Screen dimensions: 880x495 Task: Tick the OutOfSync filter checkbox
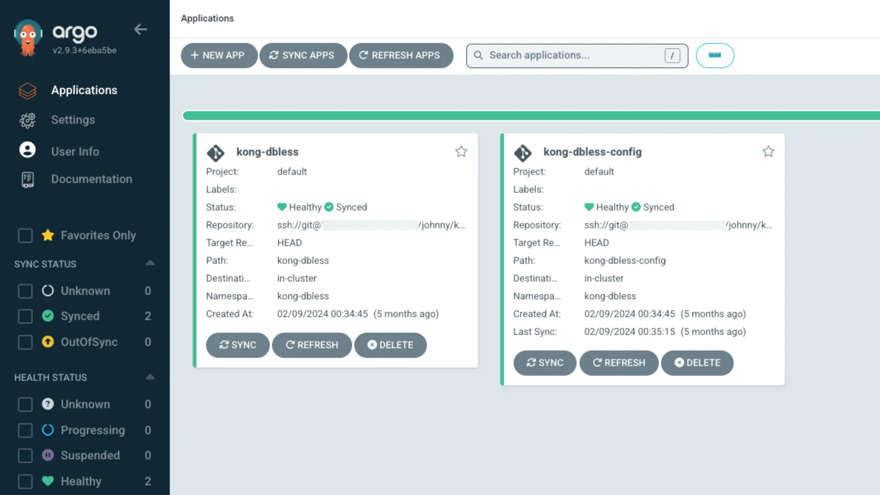coord(25,342)
